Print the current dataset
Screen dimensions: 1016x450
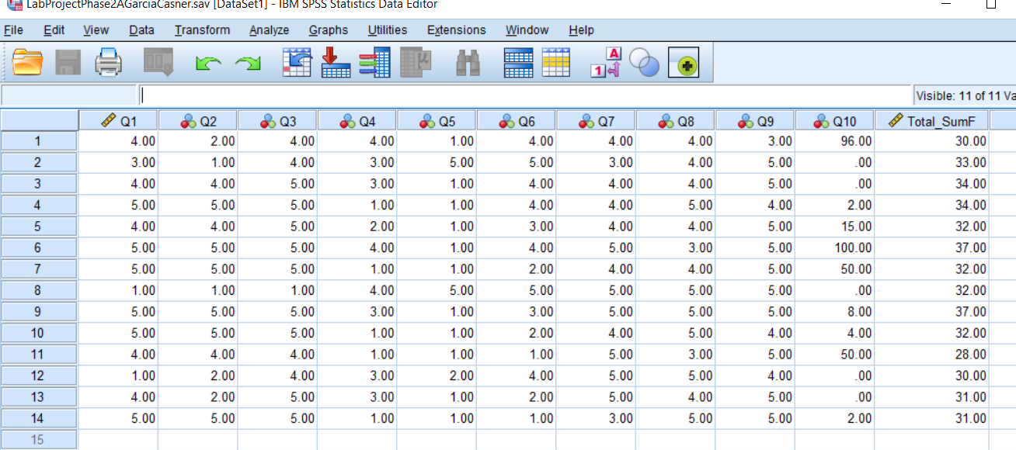point(109,62)
